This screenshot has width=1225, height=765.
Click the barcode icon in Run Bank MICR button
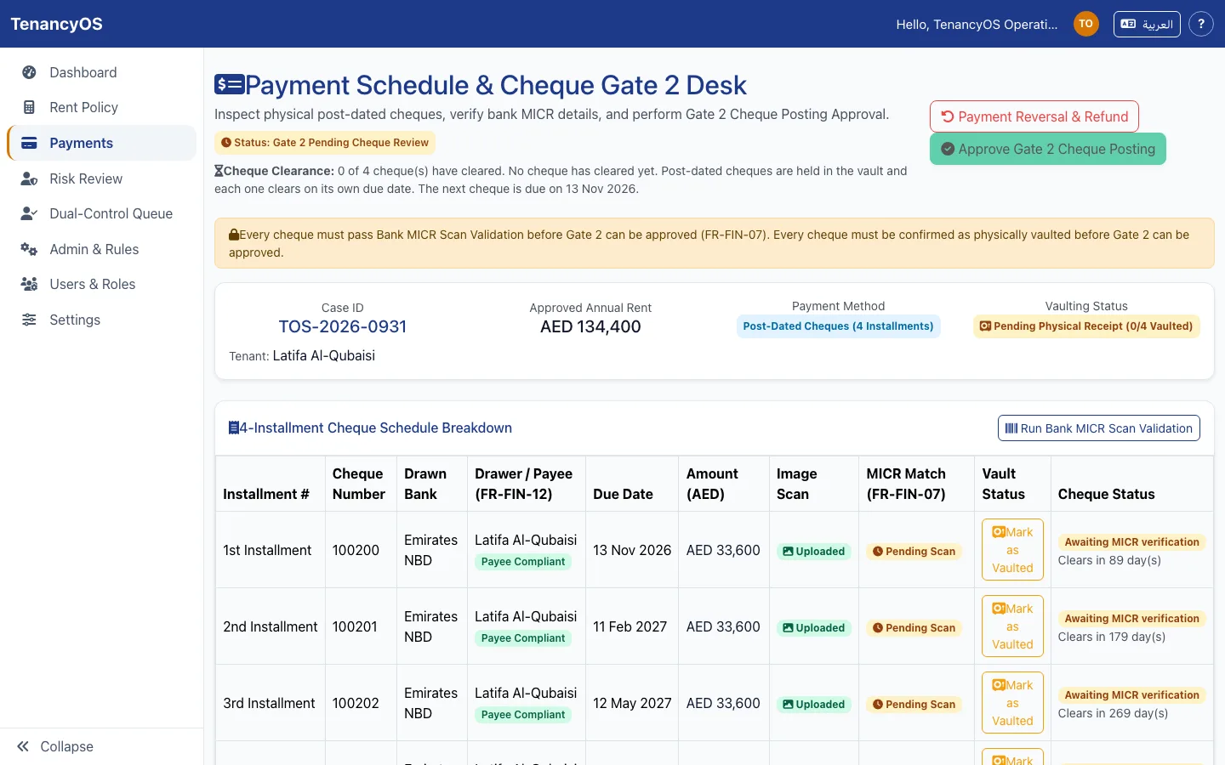pyautogui.click(x=1011, y=428)
